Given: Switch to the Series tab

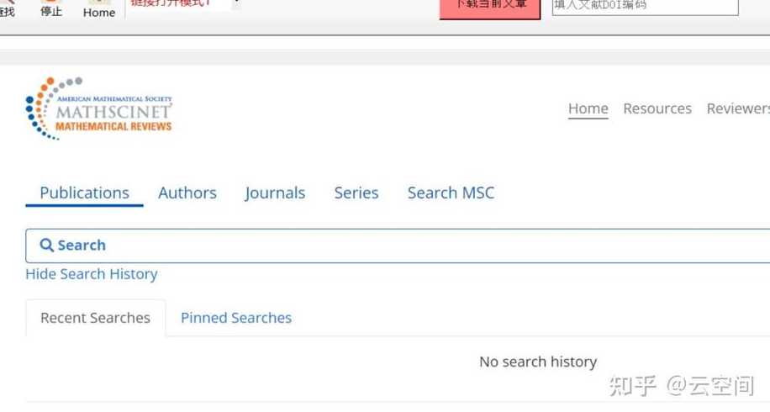Looking at the screenshot, I should coord(356,193).
